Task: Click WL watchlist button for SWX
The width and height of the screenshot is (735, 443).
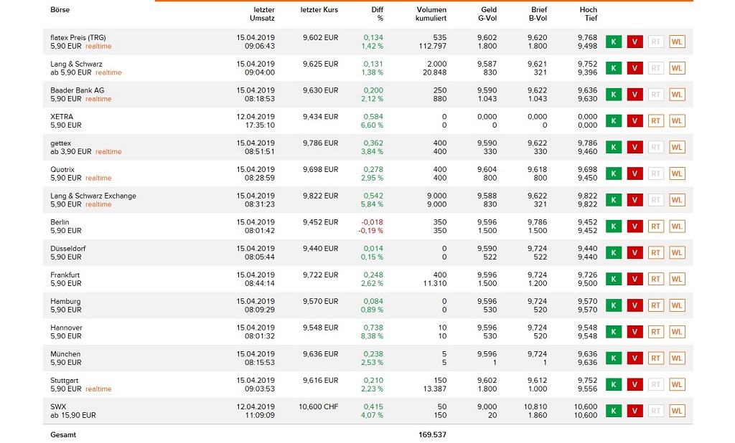Action: pos(677,411)
